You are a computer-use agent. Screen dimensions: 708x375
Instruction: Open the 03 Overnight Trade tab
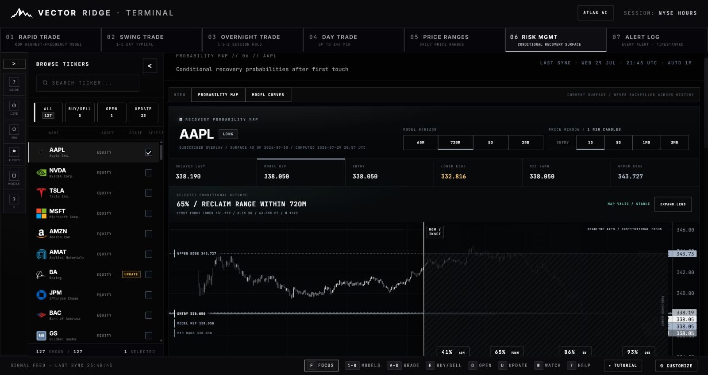click(253, 40)
